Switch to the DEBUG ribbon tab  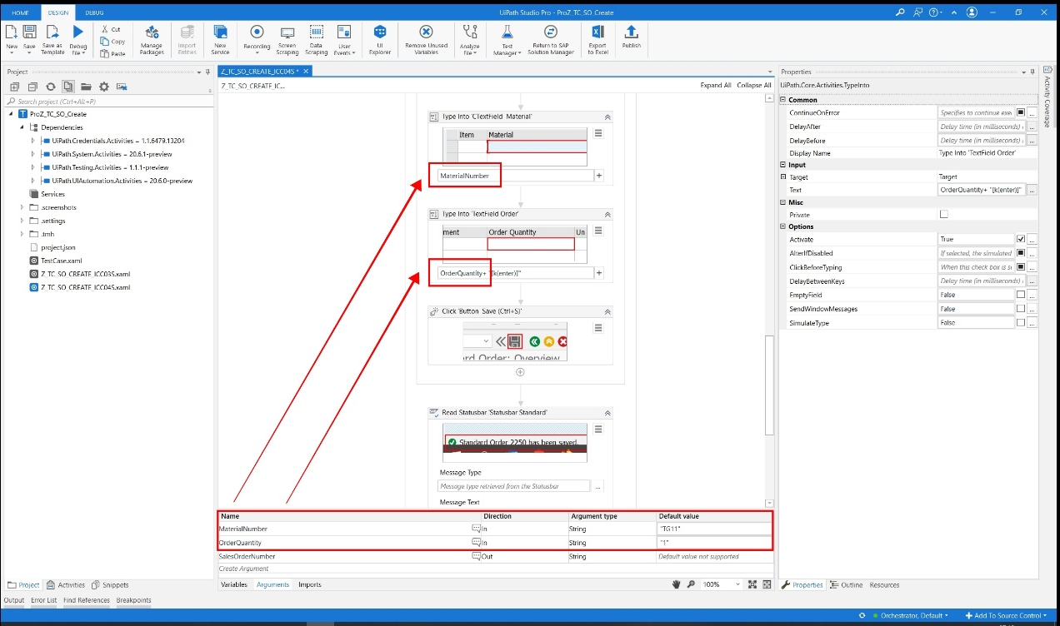pyautogui.click(x=94, y=12)
